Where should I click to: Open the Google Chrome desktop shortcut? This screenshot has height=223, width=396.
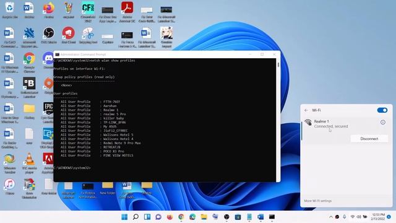point(29,63)
